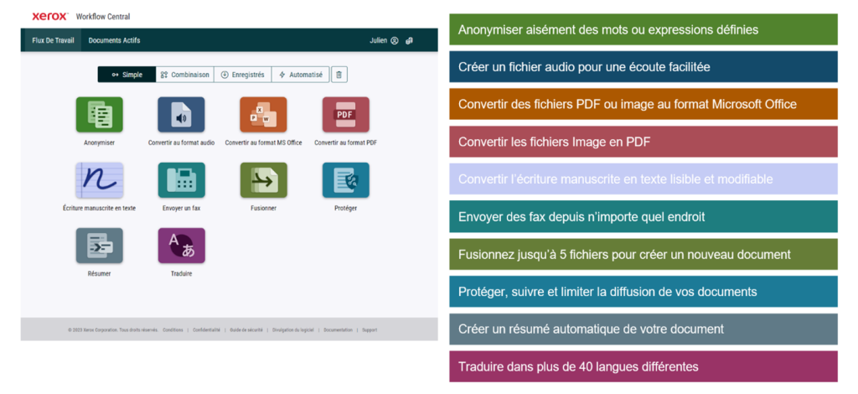The width and height of the screenshot is (858, 394).
Task: Switch filter to Combinaison workflows
Action: (x=184, y=75)
